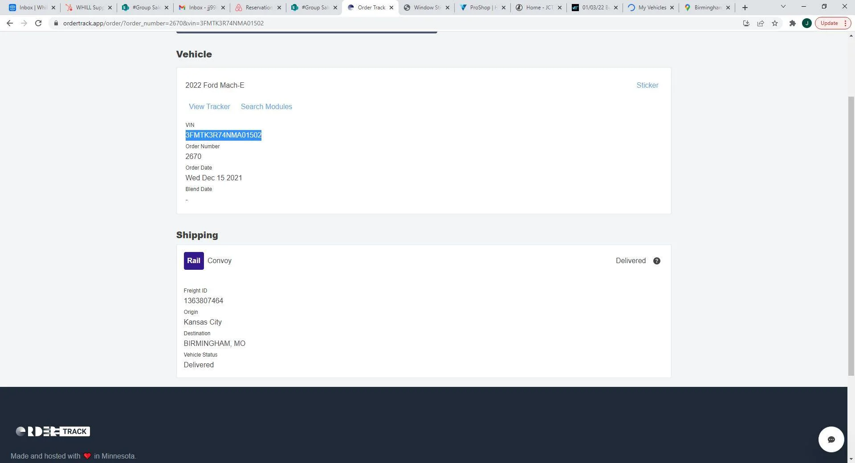Click the scrollbar up arrow

[x=851, y=36]
